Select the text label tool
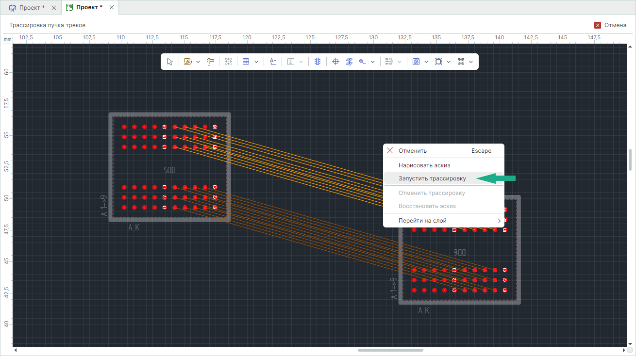Screen dimensions: 636x356 [x=273, y=62]
